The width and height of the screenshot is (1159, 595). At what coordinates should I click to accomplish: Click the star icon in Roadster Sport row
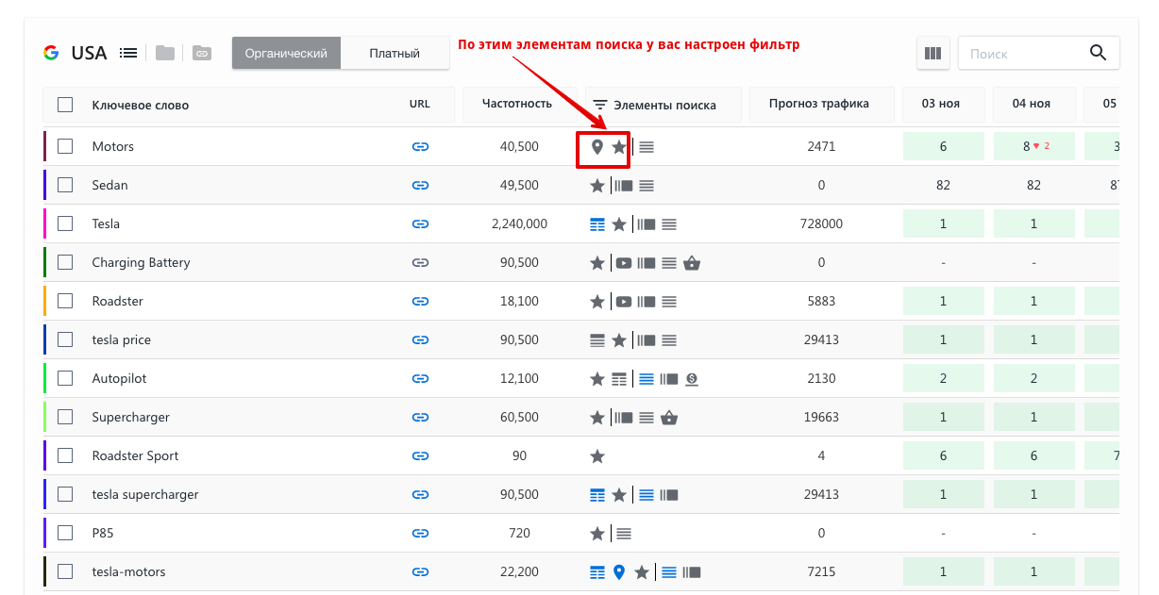tap(596, 455)
